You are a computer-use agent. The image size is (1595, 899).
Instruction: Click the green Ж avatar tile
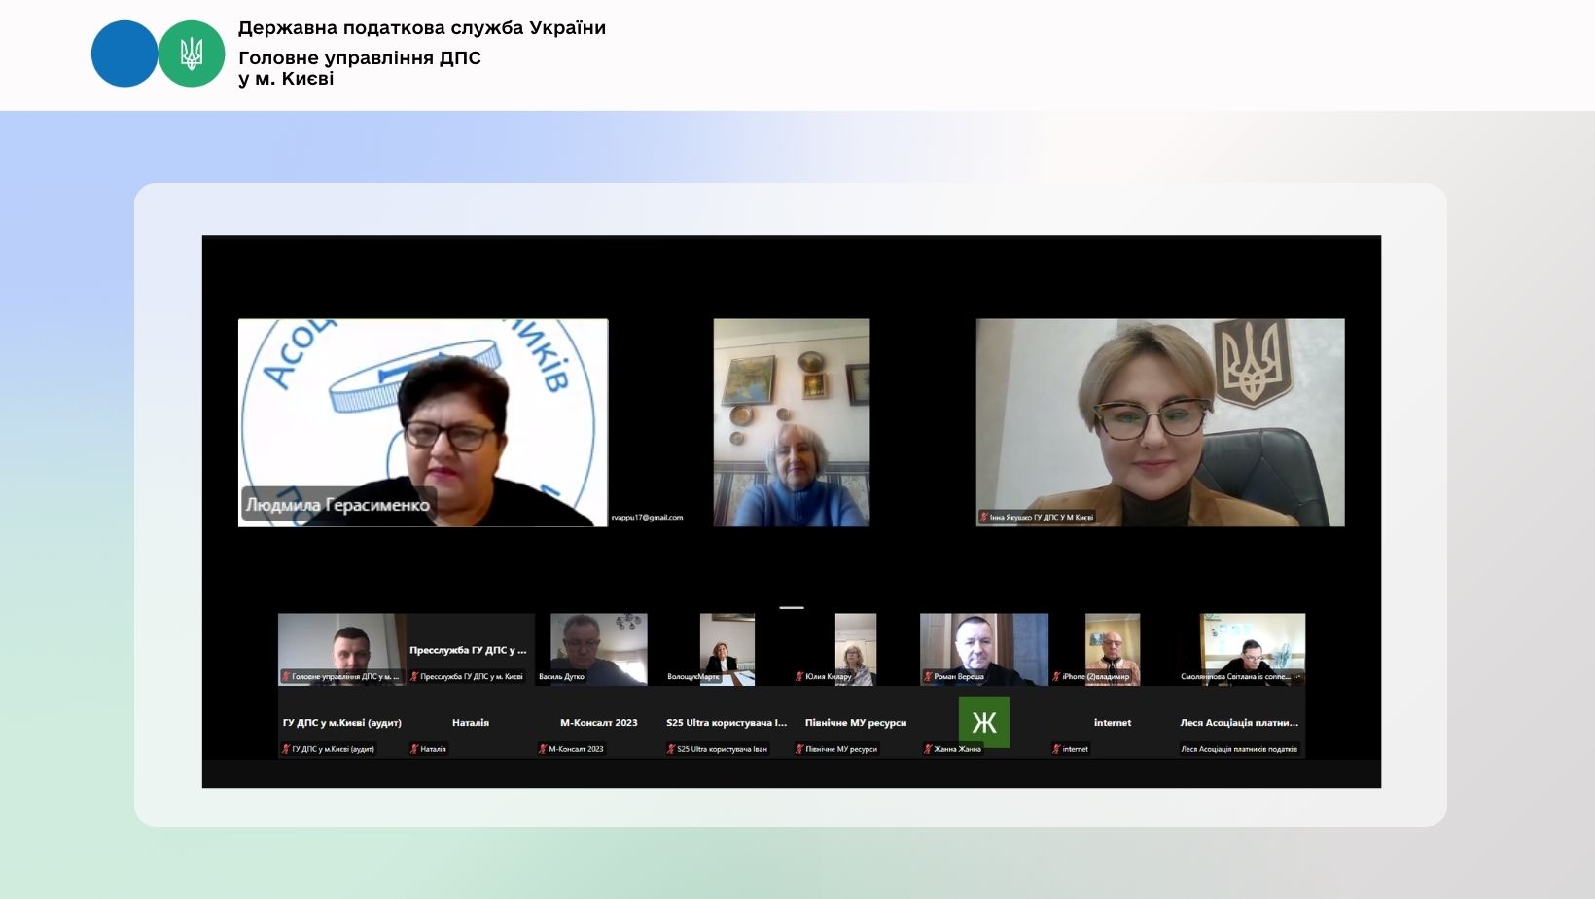(x=983, y=722)
